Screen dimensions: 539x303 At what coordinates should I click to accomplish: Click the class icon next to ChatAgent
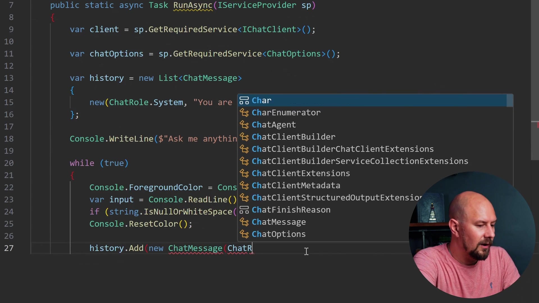(244, 125)
